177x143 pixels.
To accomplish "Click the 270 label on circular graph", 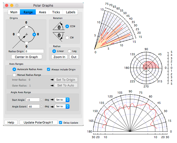I will click(146, 86).
